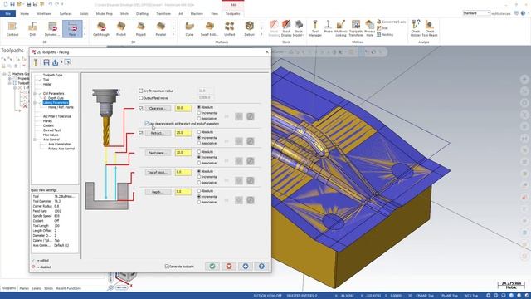This screenshot has height=299, width=531.
Task: Run Check Holder analysis
Action: [416, 28]
